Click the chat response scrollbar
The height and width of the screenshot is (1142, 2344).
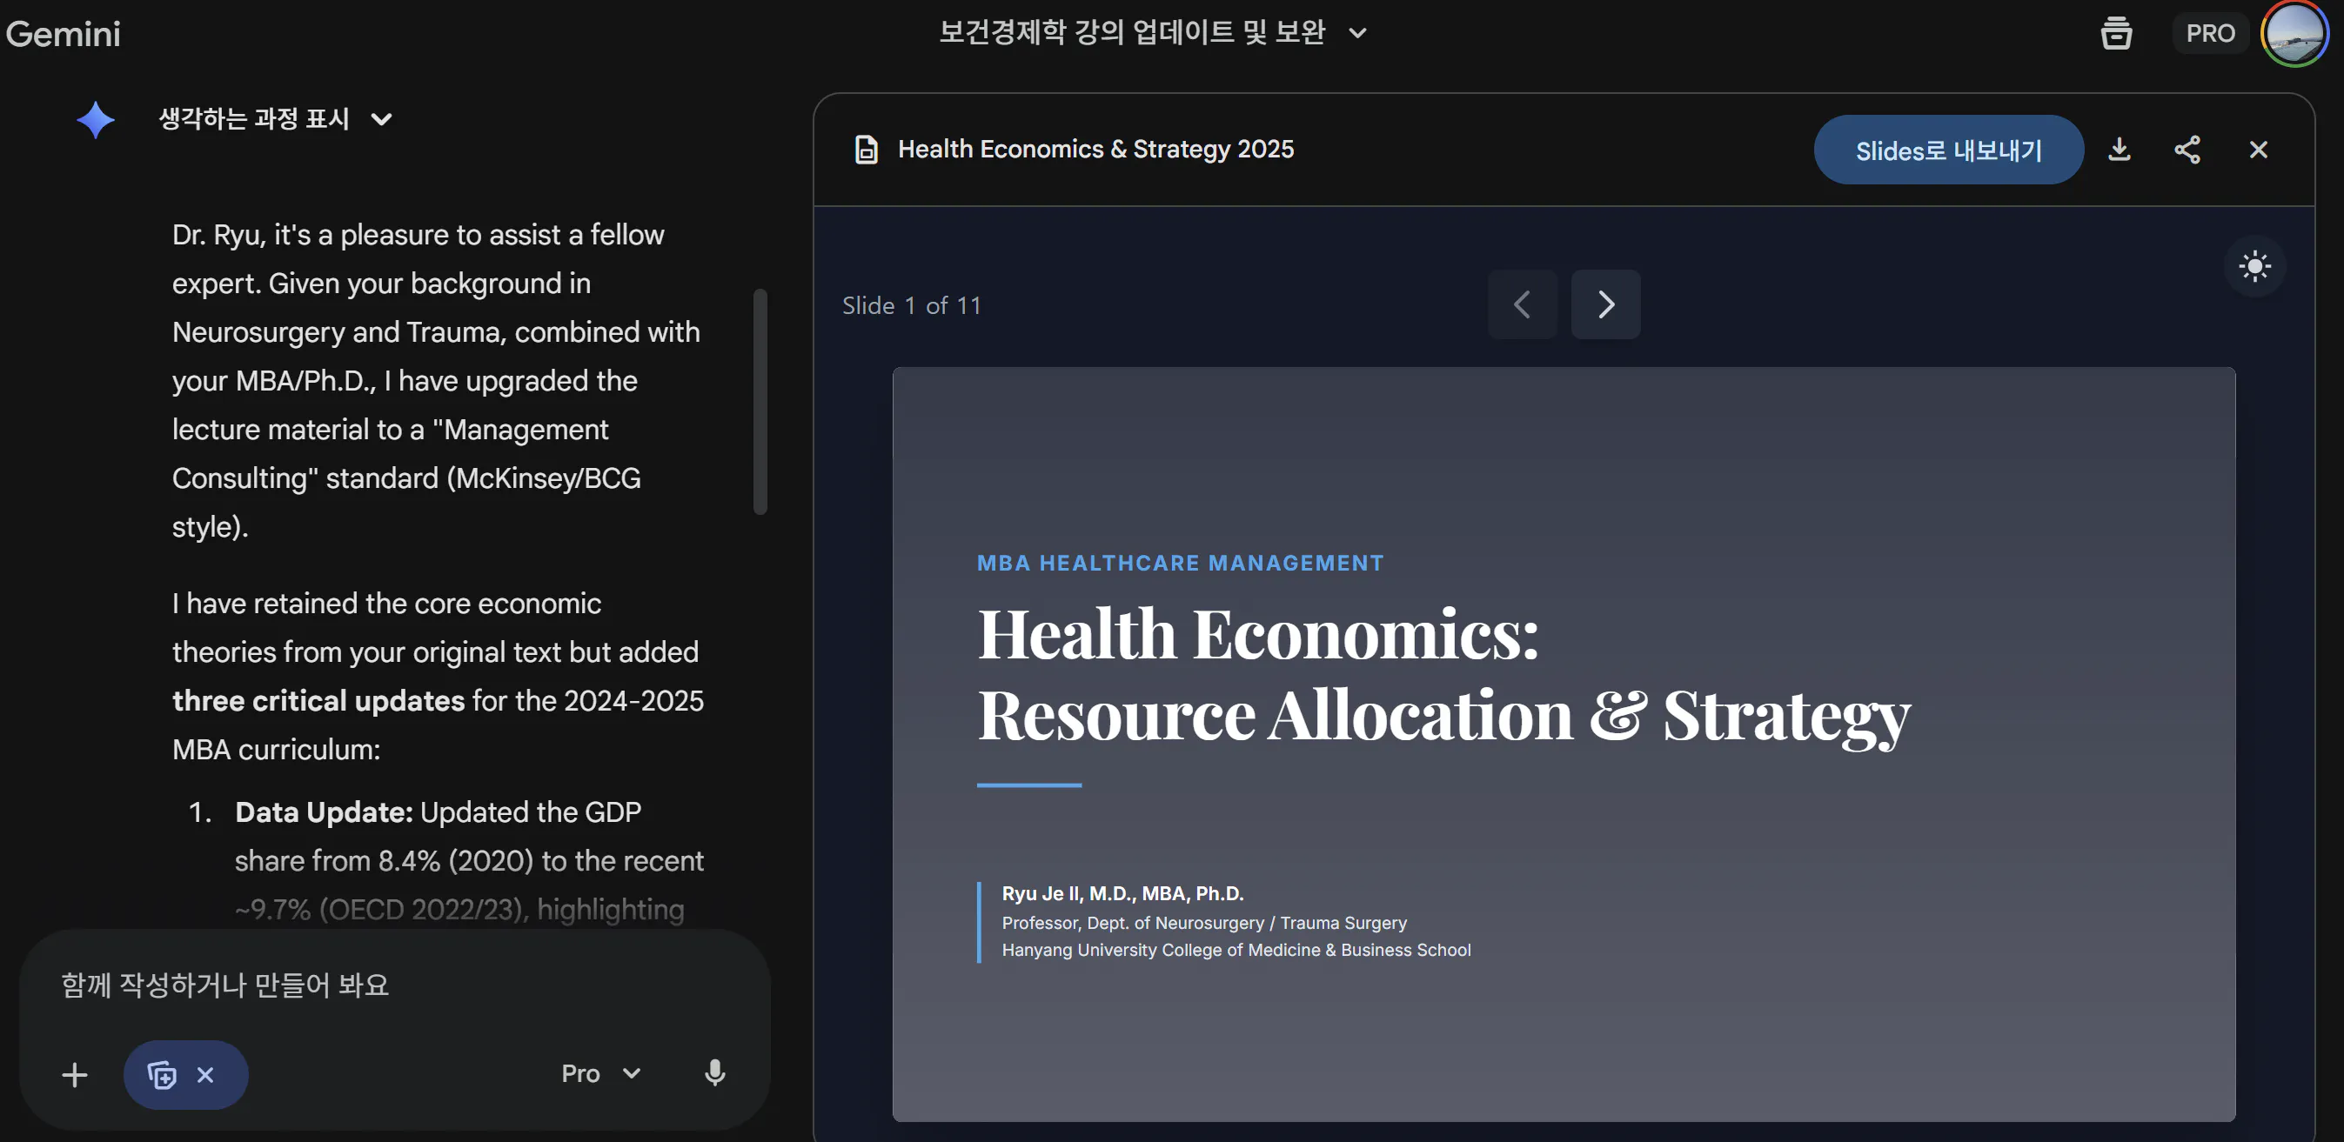pyautogui.click(x=760, y=401)
